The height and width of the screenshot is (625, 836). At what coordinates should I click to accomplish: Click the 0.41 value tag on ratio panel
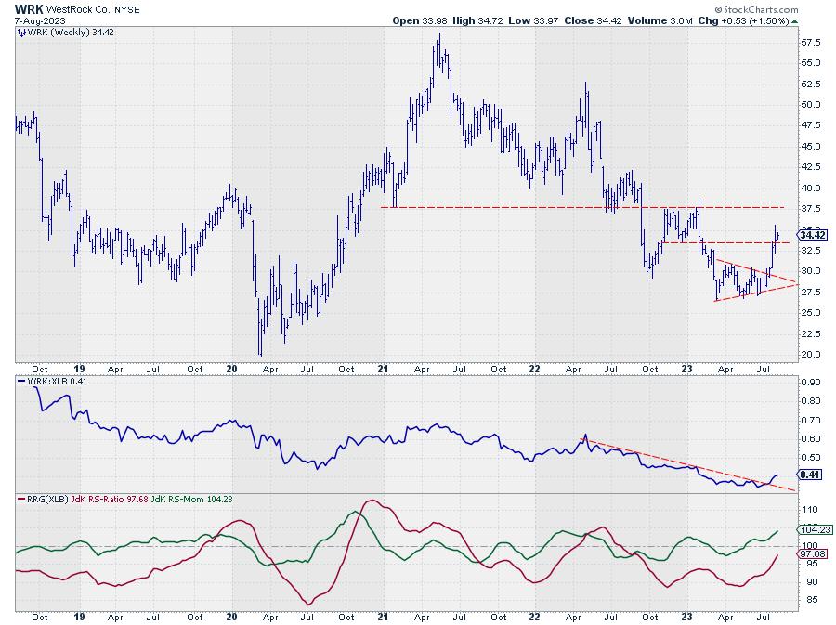(x=809, y=474)
